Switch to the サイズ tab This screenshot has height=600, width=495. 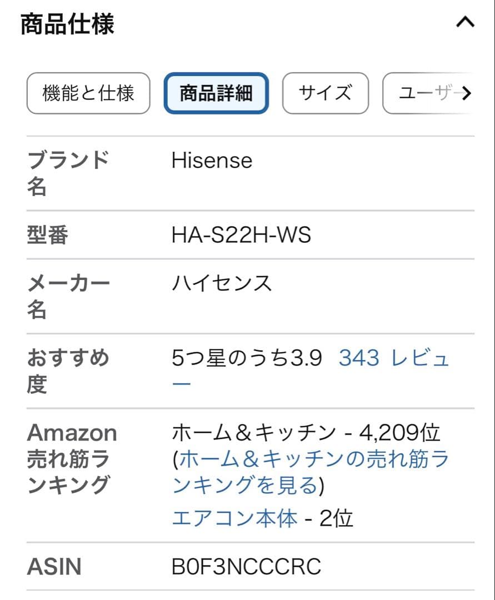click(325, 93)
